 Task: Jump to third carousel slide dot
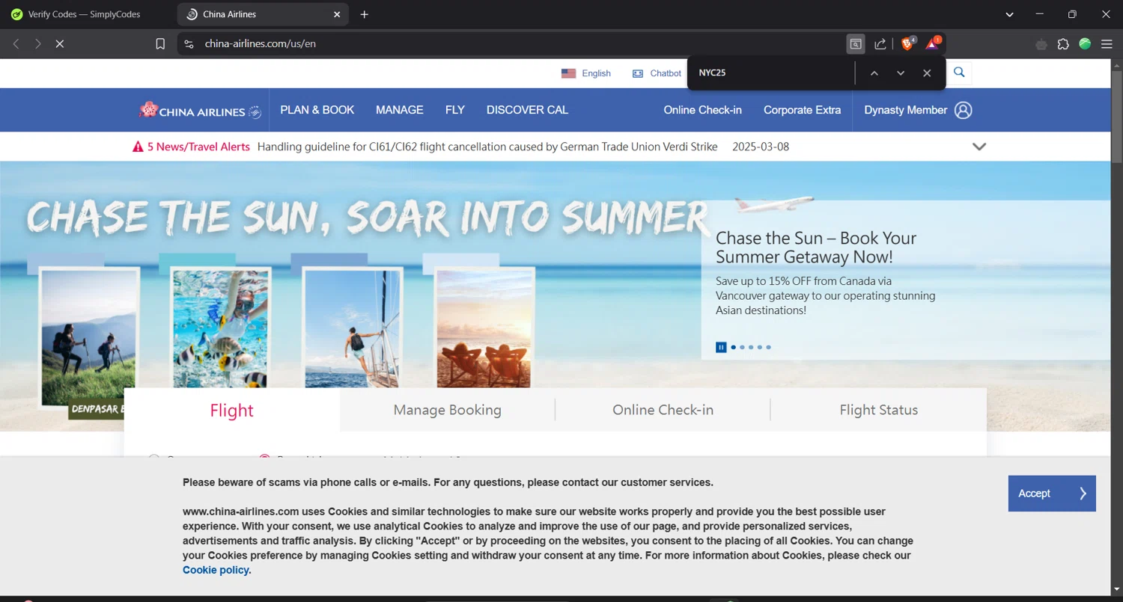click(751, 347)
